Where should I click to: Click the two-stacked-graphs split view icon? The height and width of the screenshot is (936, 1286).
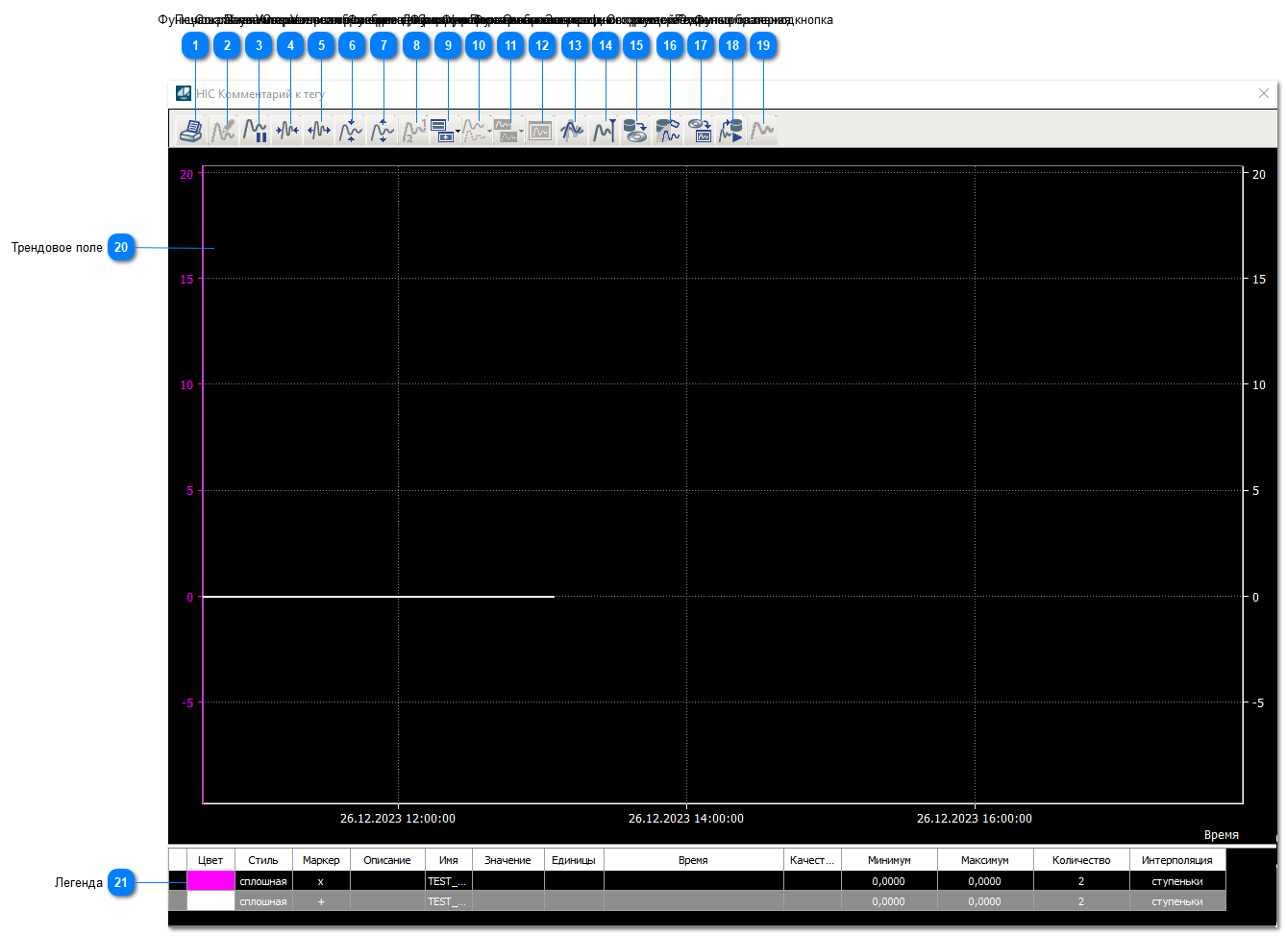pyautogui.click(x=506, y=131)
